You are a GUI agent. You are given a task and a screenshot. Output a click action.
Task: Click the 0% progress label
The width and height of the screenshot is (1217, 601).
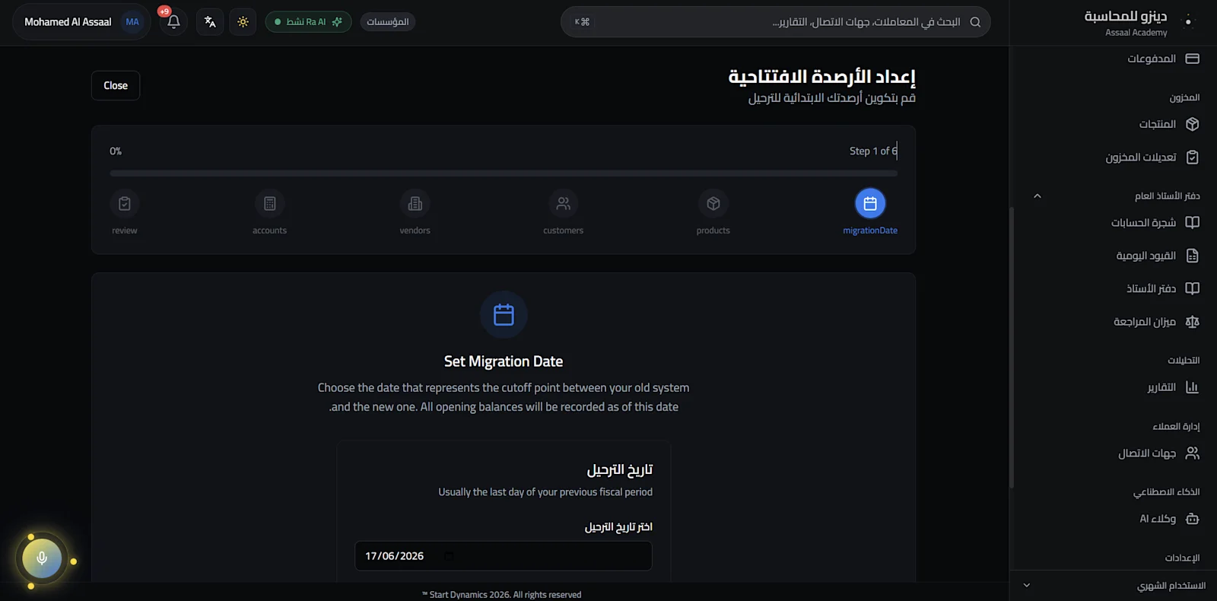(x=116, y=151)
